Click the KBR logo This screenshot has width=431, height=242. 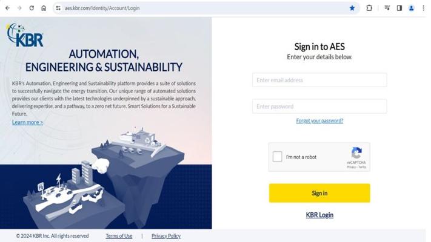[25, 35]
